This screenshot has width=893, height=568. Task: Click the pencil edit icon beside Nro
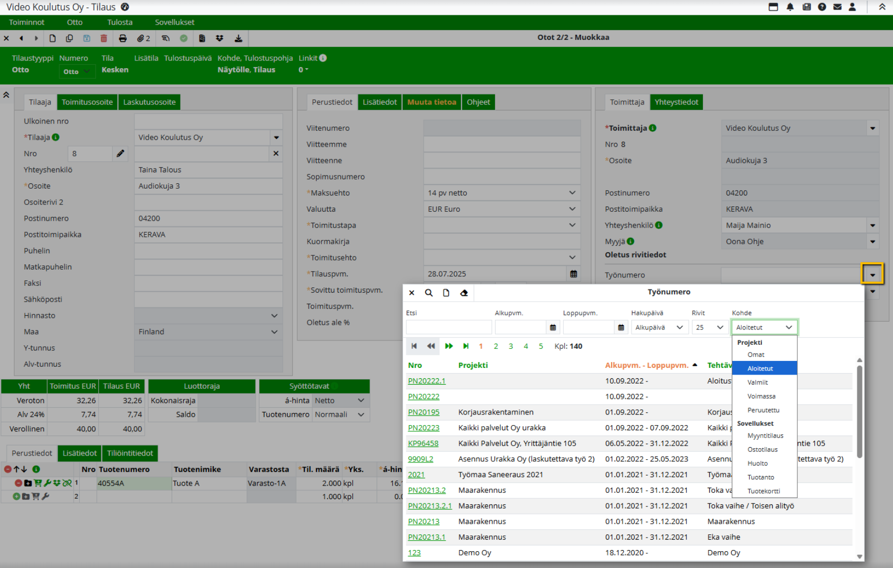(120, 153)
